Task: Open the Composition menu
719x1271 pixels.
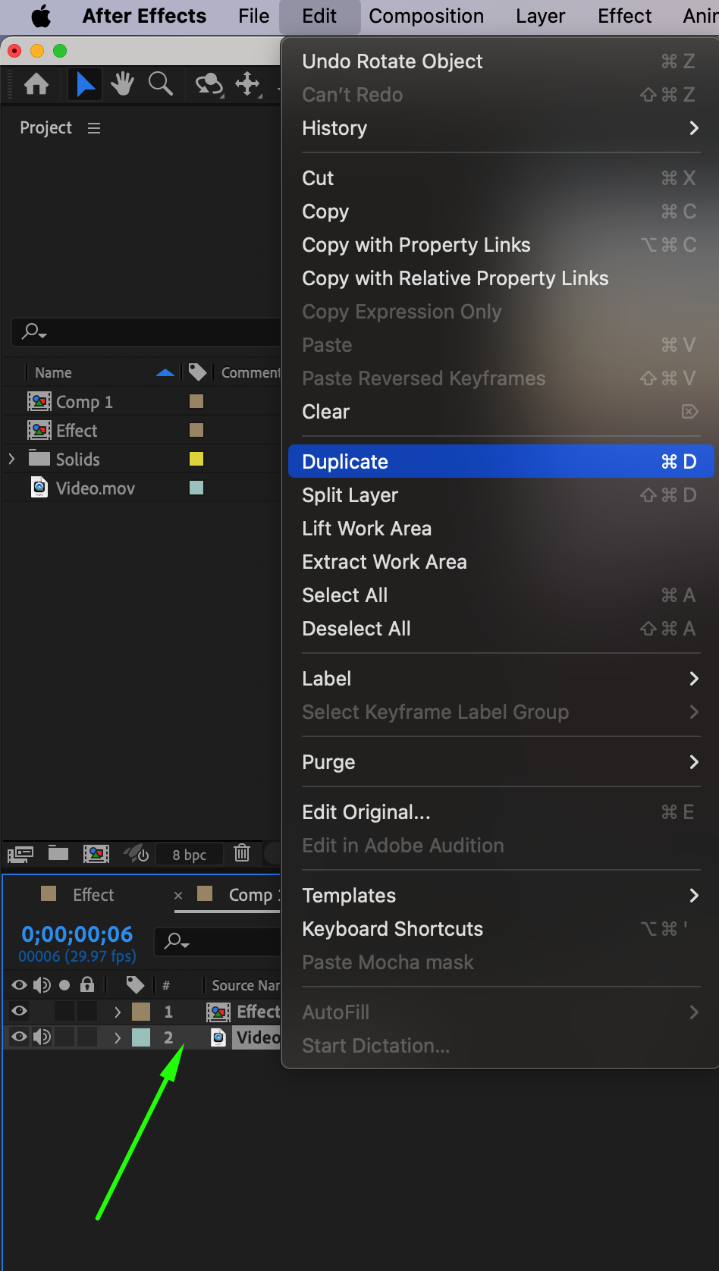Action: click(x=426, y=16)
